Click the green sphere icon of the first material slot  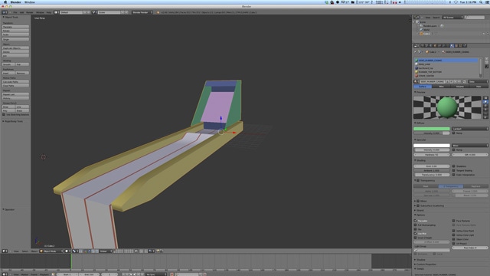[x=416, y=61]
